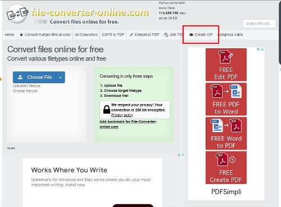This screenshot has width=281, height=207.
Task: Click the '2. Choose target filetype' step text
Action: click(121, 91)
